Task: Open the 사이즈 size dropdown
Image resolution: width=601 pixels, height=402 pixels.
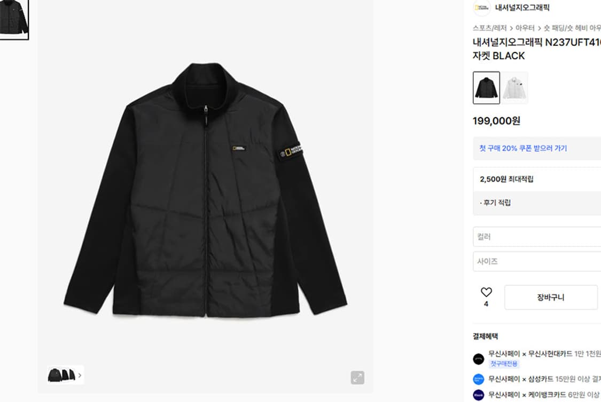Action: click(537, 261)
